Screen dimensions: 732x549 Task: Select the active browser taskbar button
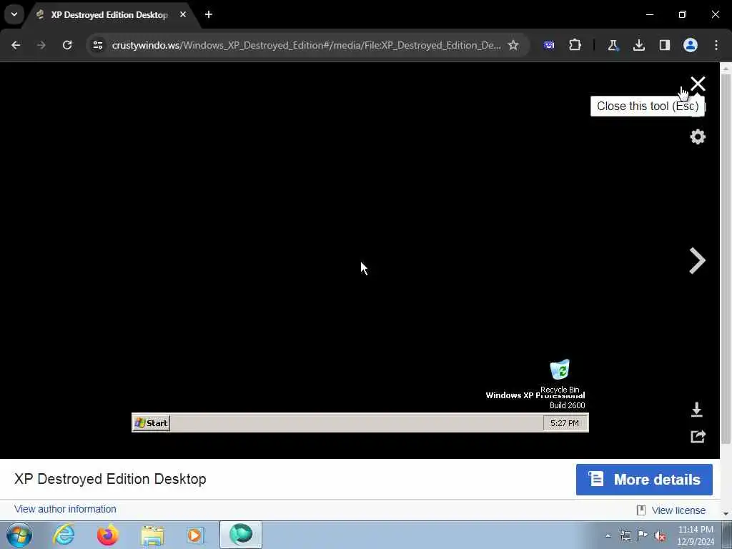240,535
